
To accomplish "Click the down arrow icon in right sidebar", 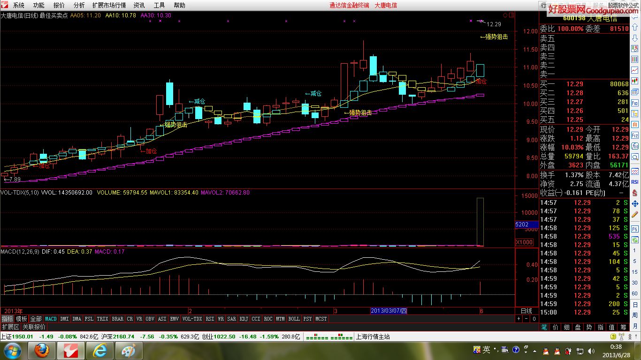I will pyautogui.click(x=634, y=38).
